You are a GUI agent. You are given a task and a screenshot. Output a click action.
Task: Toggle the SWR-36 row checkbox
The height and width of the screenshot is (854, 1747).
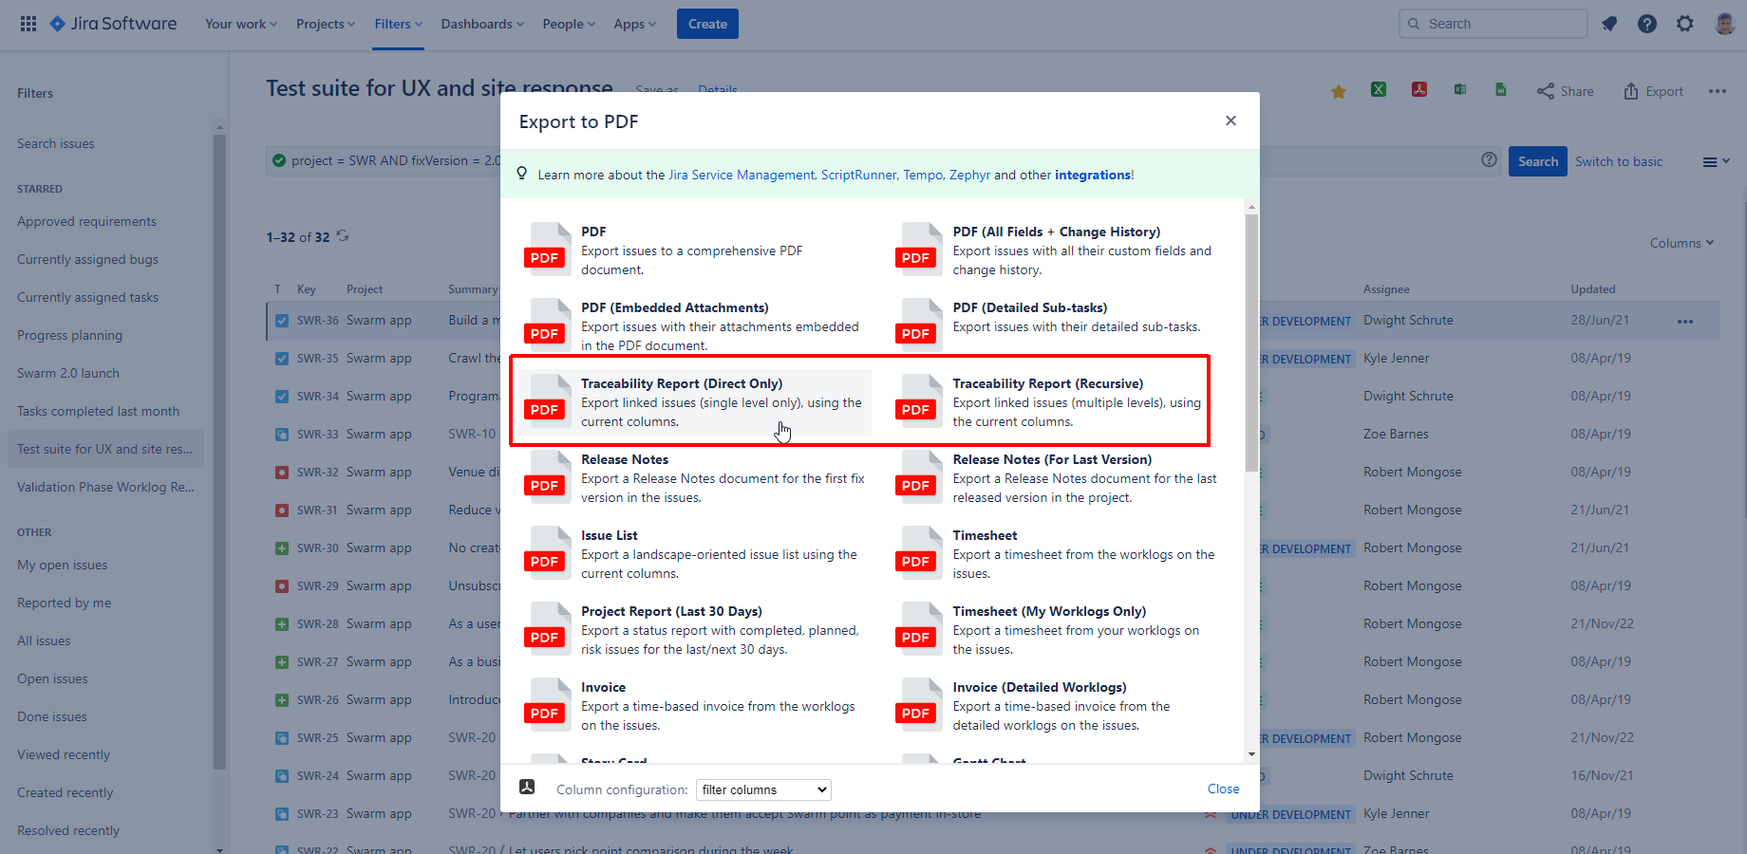282,321
